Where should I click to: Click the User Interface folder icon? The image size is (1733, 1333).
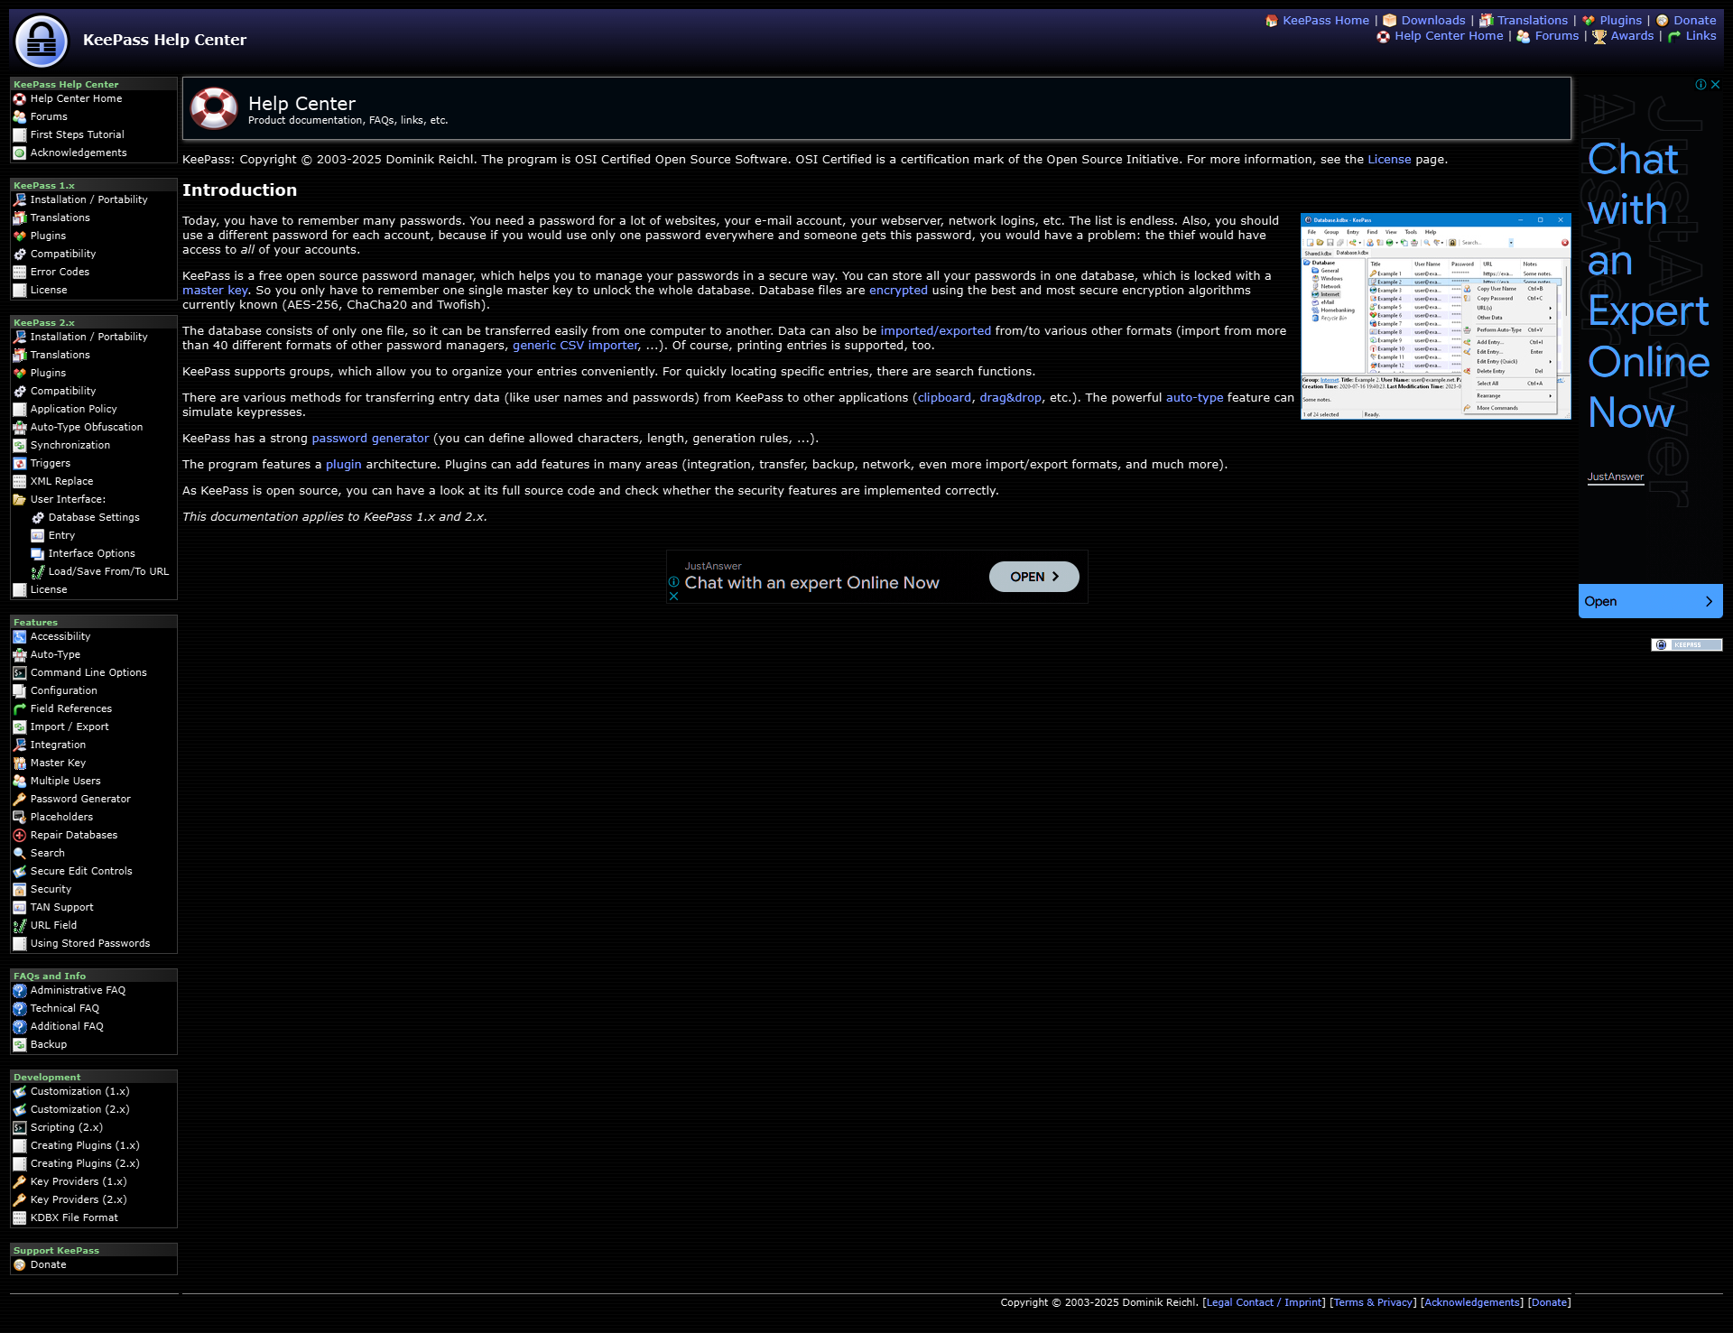(x=19, y=500)
